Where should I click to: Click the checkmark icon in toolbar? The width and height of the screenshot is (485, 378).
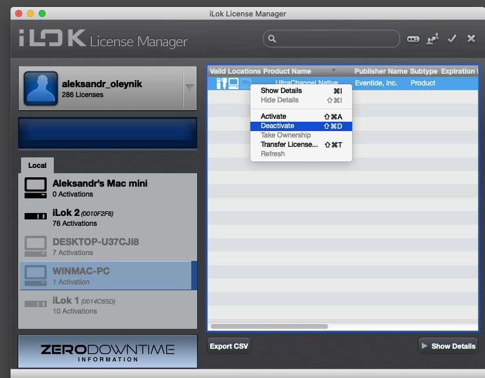coord(452,39)
